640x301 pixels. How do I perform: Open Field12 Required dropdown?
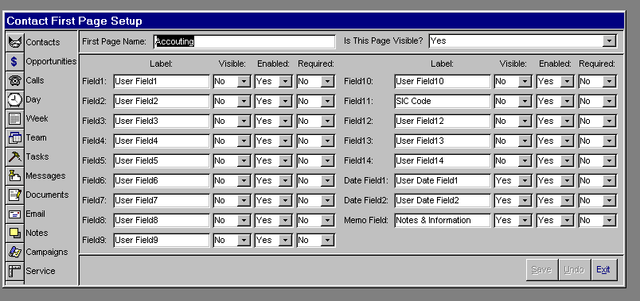click(609, 122)
